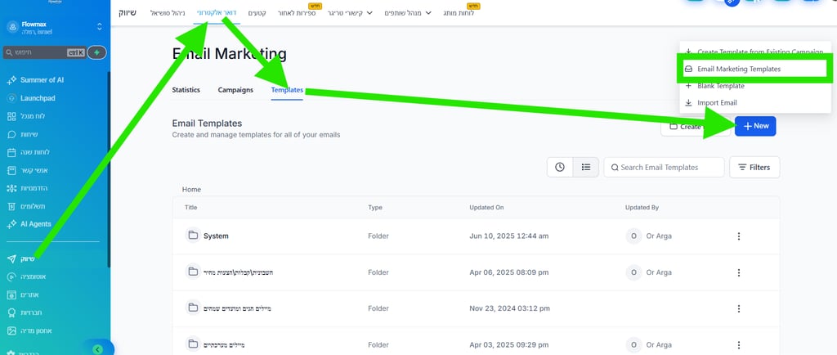Open the Flowmax account switcher
837x355 pixels.
(55, 27)
